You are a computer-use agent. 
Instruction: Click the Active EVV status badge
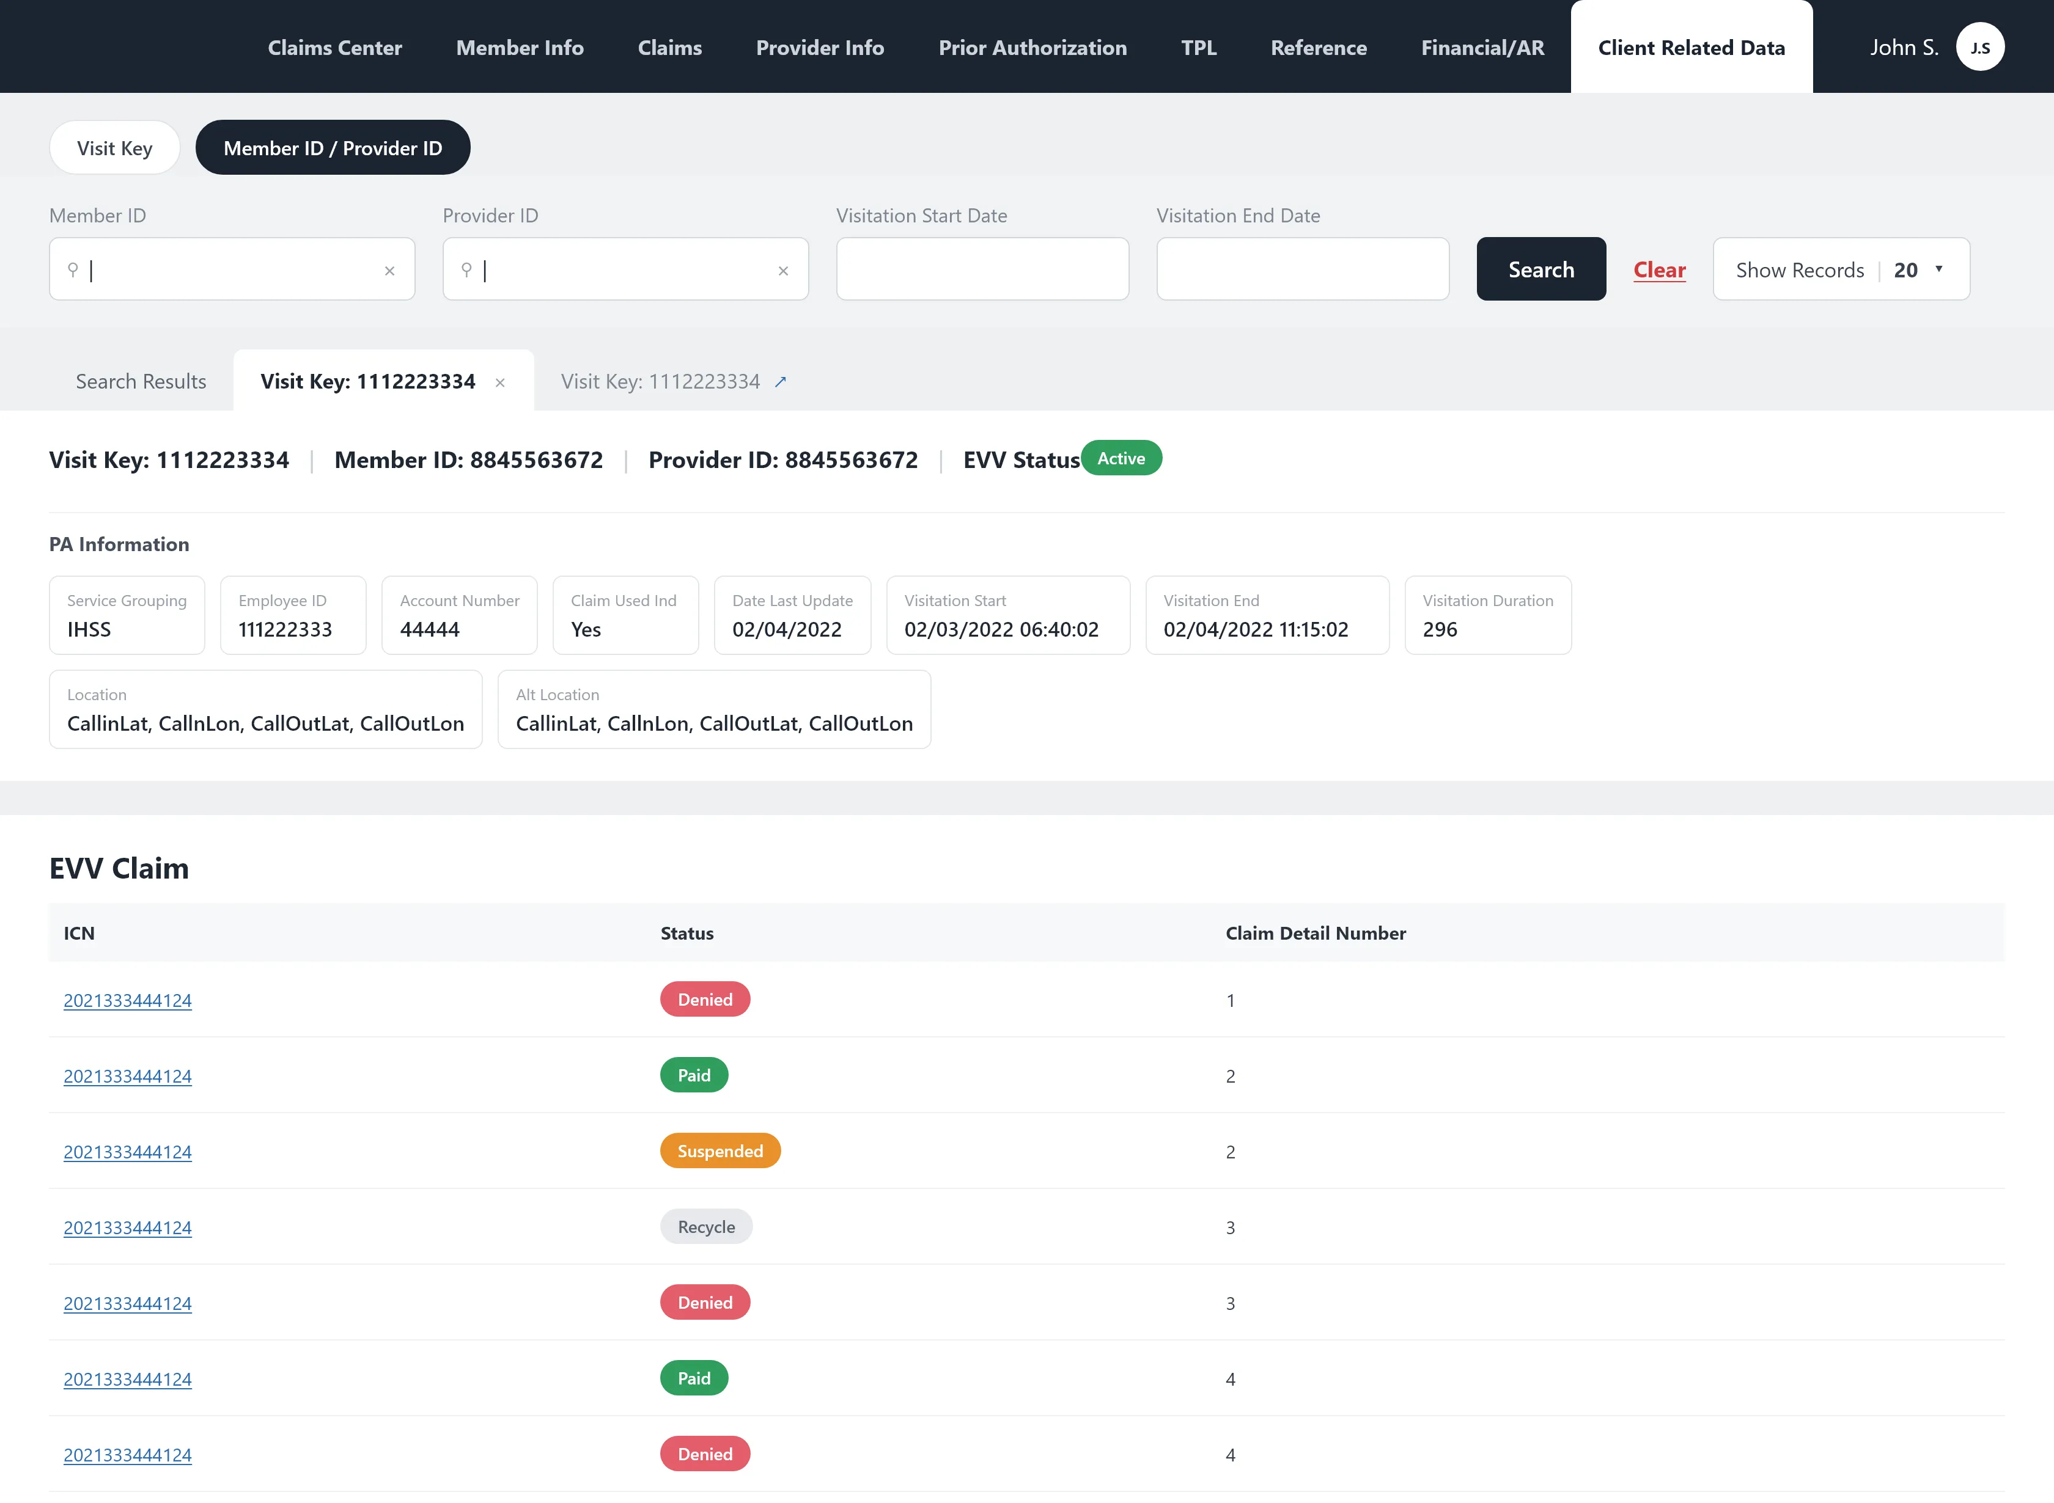point(1121,459)
